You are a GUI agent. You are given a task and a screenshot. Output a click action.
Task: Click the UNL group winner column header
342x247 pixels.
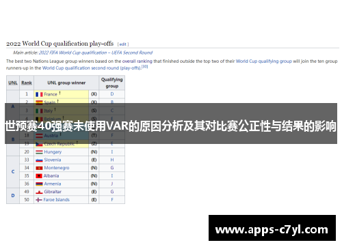coord(66,83)
